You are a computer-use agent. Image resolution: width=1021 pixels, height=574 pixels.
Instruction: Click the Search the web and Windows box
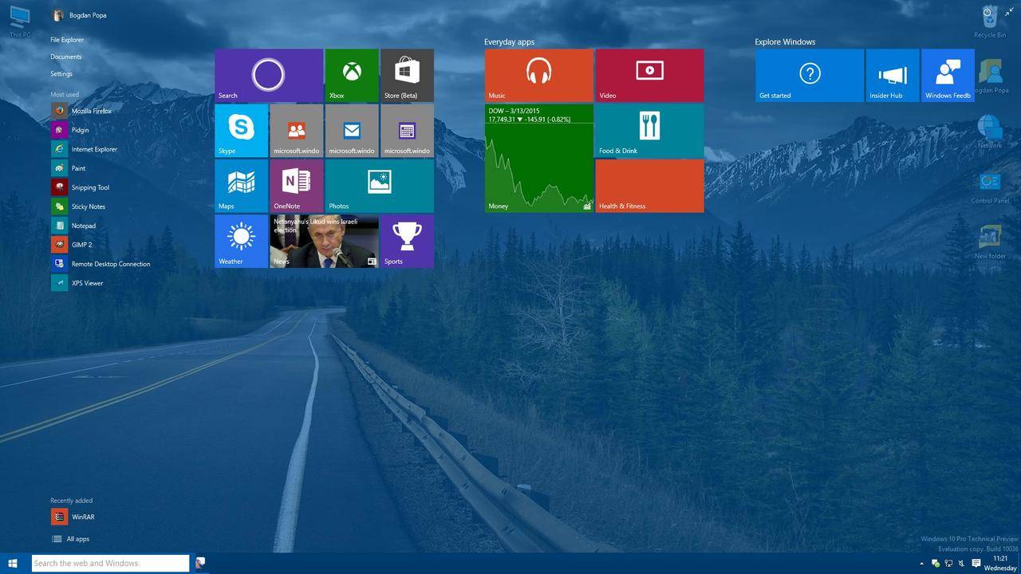point(110,563)
